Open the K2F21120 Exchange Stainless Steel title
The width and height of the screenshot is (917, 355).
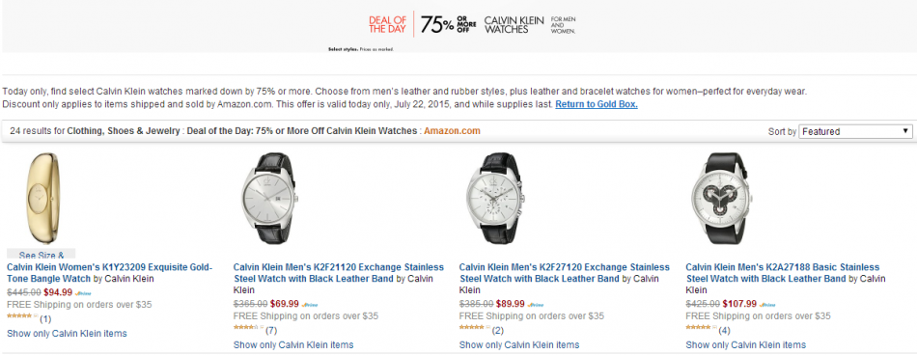(338, 273)
